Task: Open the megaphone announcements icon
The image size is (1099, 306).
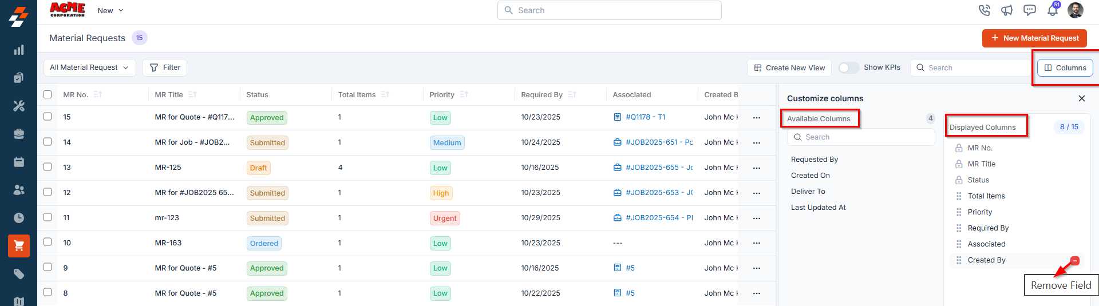Action: tap(1007, 10)
